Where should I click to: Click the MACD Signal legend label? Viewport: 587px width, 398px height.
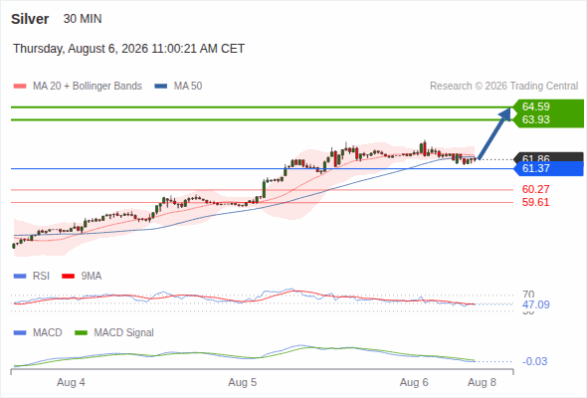(124, 333)
